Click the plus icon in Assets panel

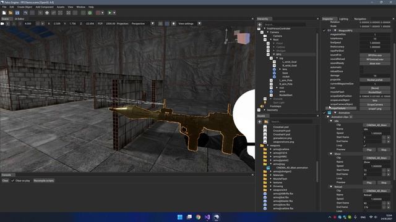260,121
